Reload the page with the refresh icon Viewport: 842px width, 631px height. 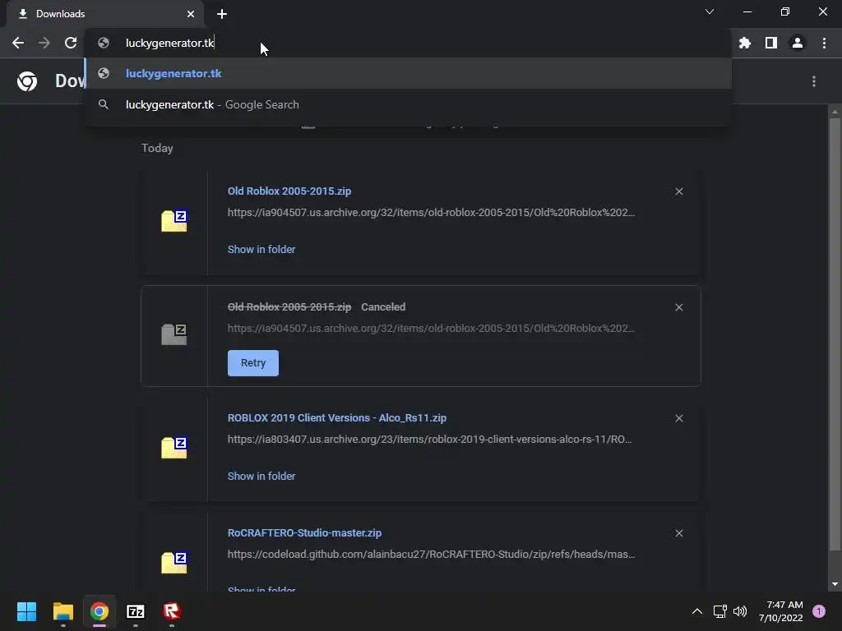tap(71, 43)
